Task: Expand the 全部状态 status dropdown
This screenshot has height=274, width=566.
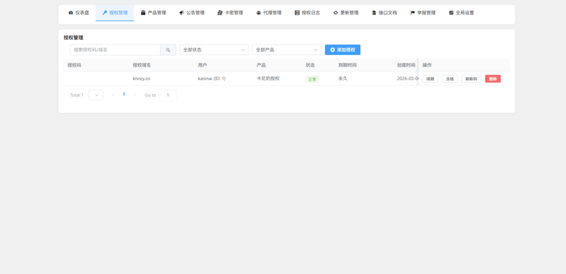Action: tap(214, 50)
